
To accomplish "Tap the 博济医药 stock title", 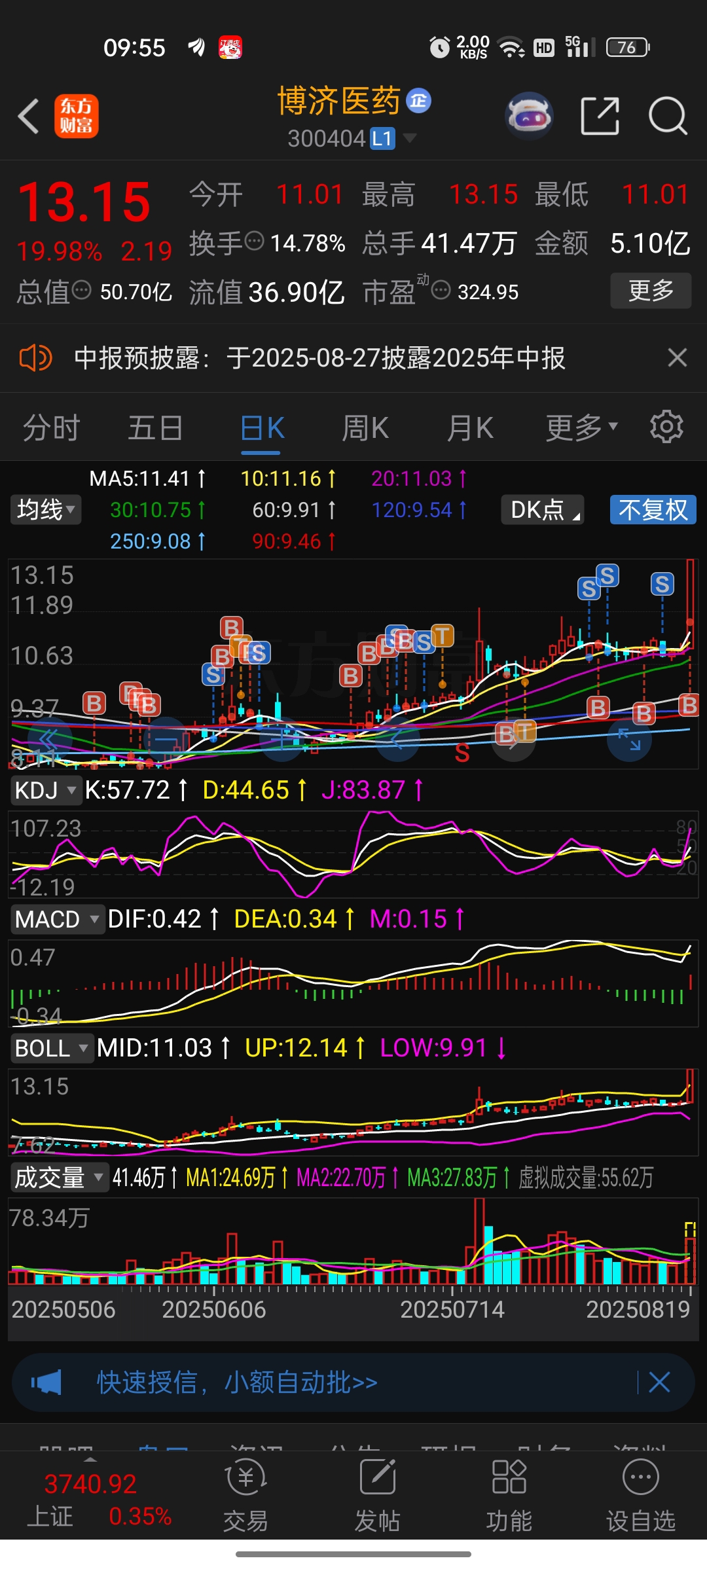I will click(338, 101).
